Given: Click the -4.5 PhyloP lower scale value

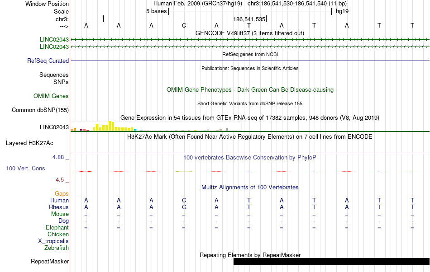Looking at the screenshot, I should coord(59,179).
